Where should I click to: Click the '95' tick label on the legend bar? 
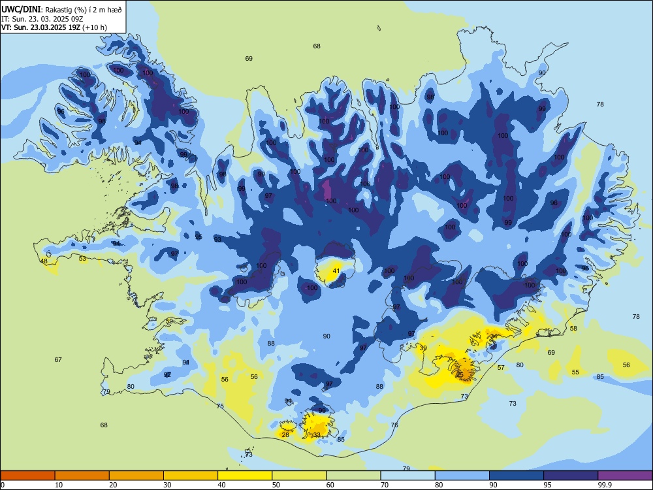tap(548, 485)
